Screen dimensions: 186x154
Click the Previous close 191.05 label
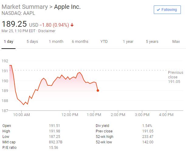point(175,77)
